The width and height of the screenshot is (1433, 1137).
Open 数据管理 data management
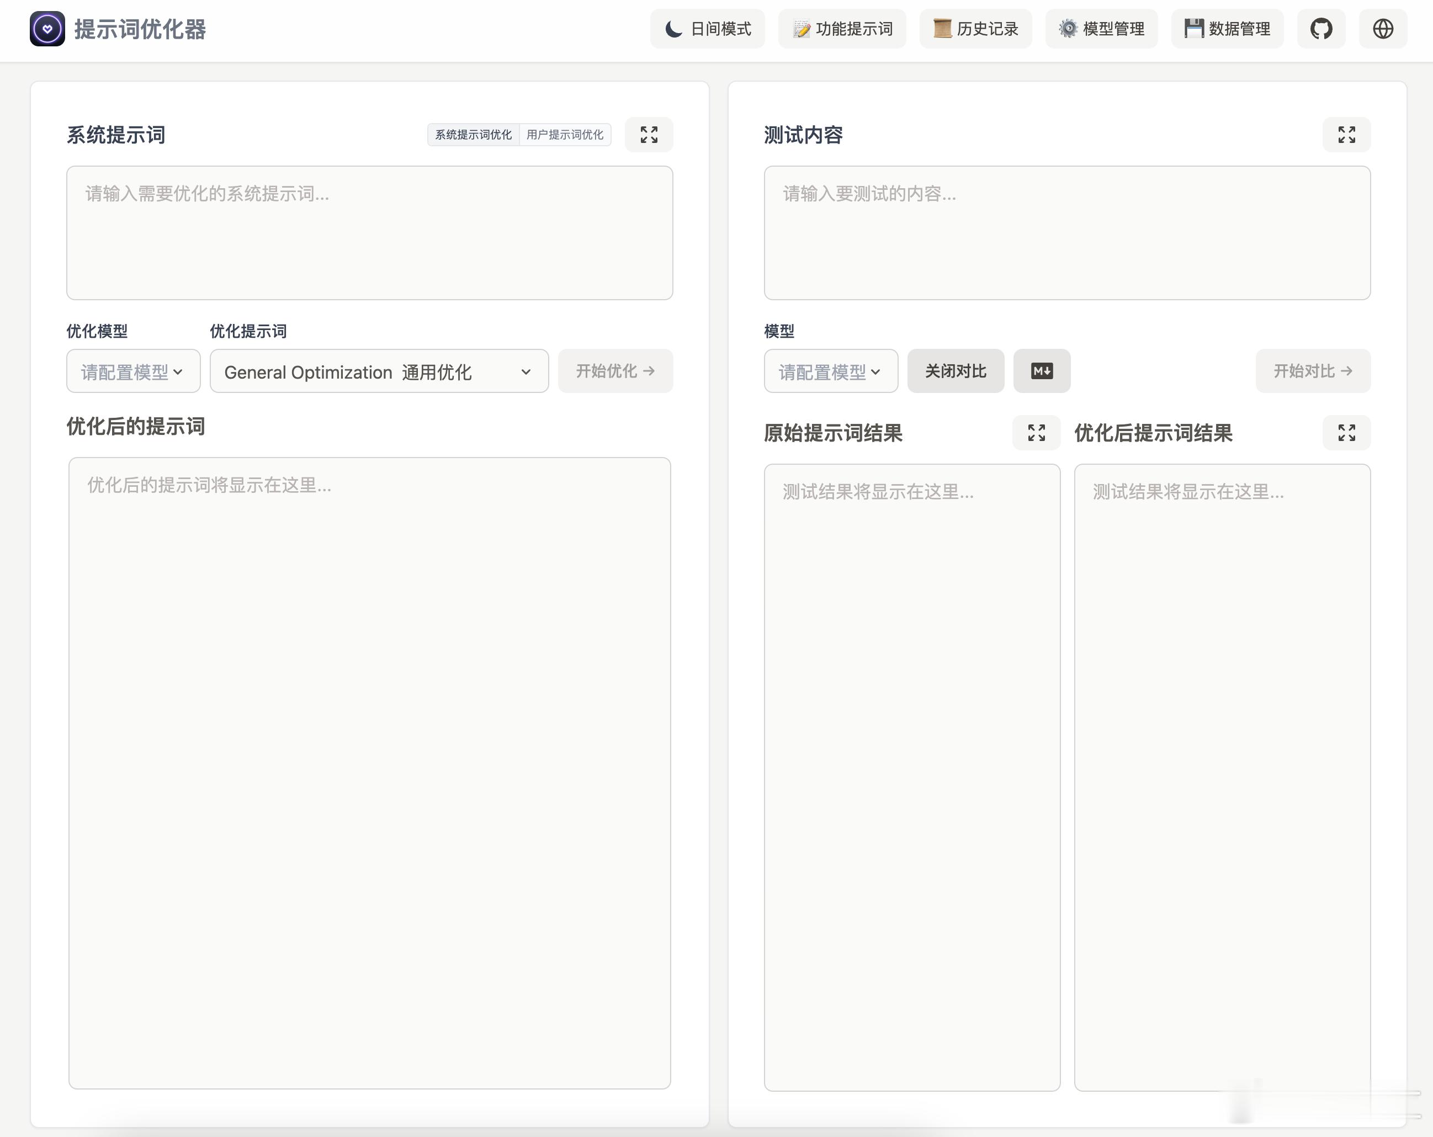point(1227,29)
